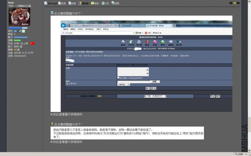The height and width of the screenshot is (156, 251).
Task: Click the green icon in 資料 row
Action: pyautogui.click(x=23, y=31)
